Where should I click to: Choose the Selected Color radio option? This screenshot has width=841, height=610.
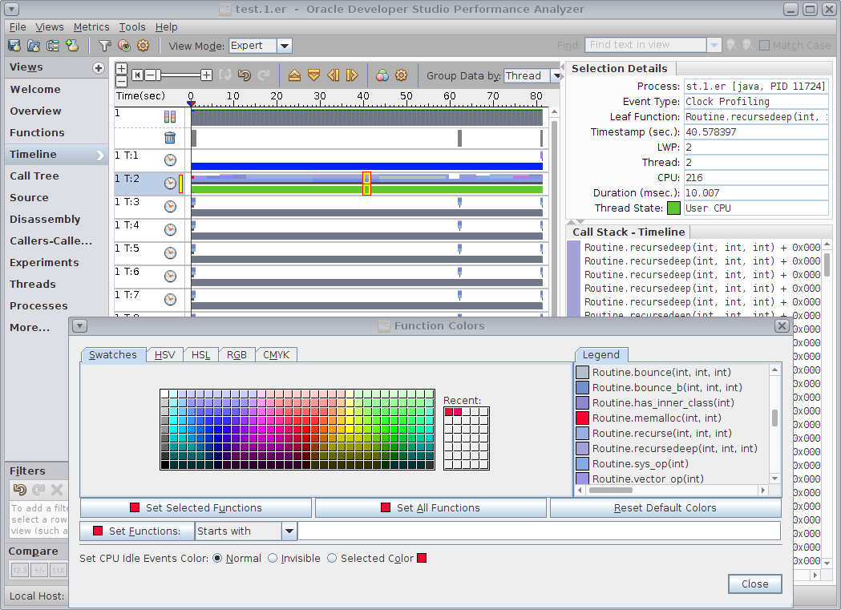[333, 558]
